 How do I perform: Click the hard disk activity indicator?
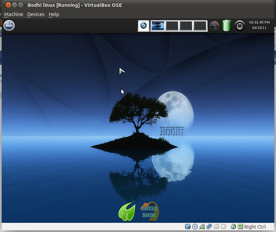coord(188,227)
